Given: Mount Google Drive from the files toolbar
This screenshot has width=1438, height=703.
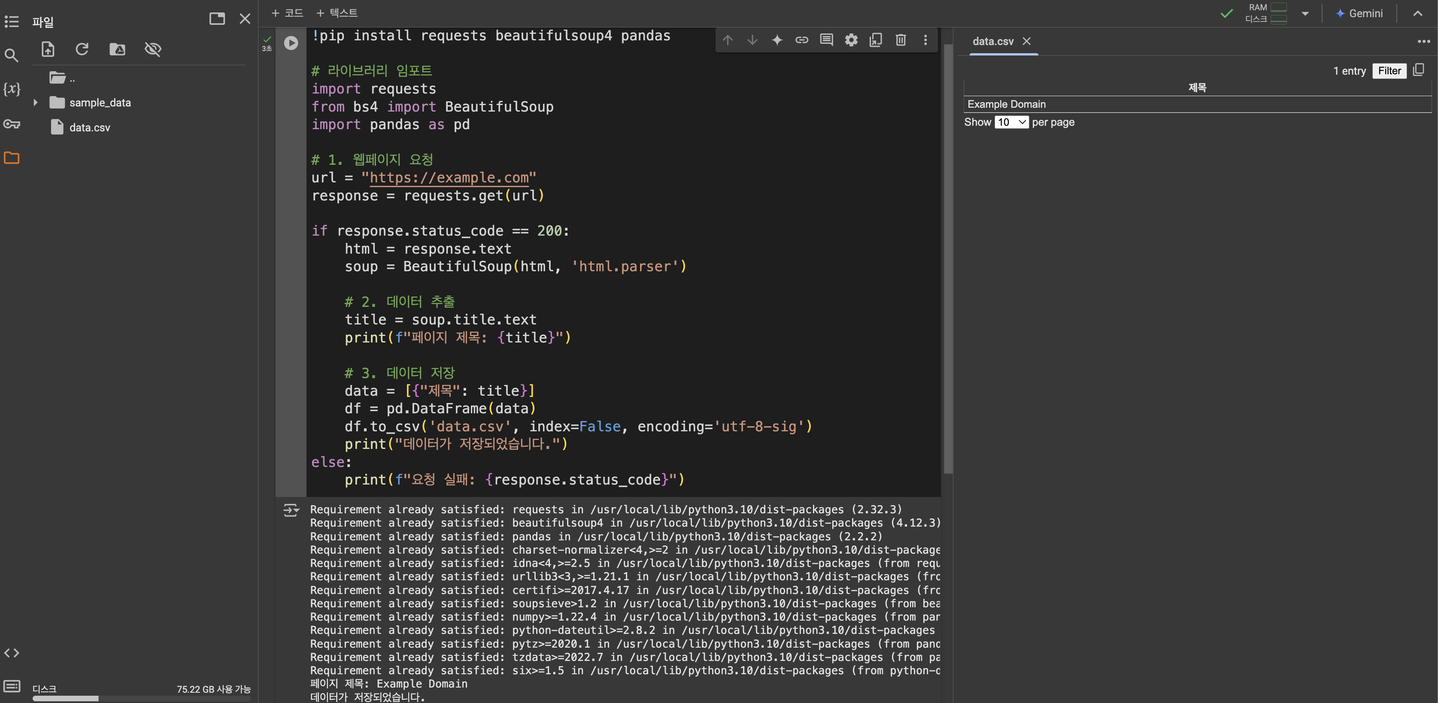Looking at the screenshot, I should click(x=117, y=49).
